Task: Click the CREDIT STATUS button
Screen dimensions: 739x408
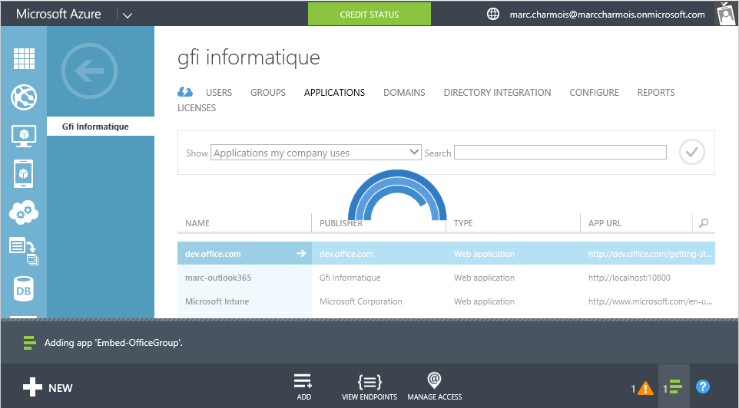Action: click(369, 14)
